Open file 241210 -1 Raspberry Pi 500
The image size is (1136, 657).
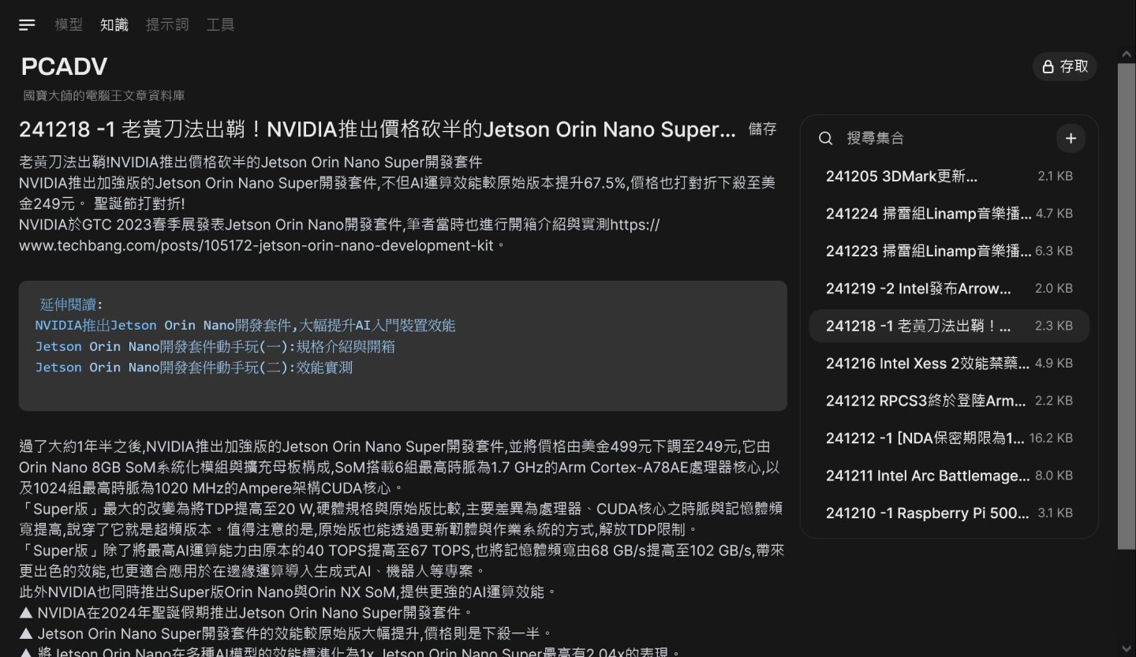pos(949,513)
